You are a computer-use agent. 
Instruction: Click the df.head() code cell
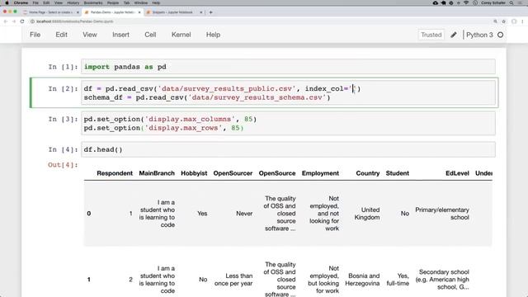click(288, 149)
